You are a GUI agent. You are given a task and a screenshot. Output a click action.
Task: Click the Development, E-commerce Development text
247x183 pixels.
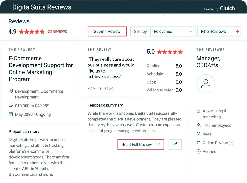(39, 94)
